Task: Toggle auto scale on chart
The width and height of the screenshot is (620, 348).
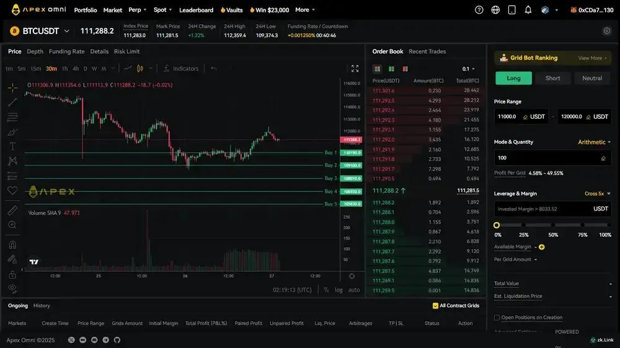Action: [x=354, y=290]
